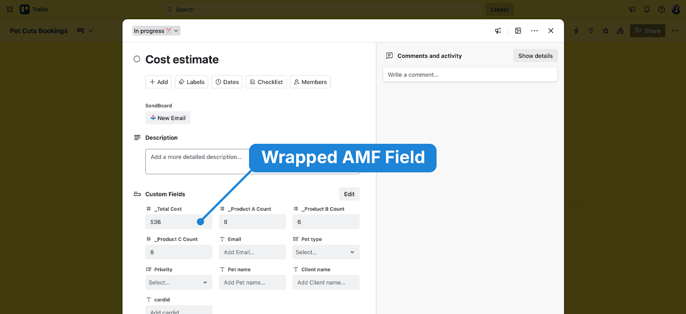The image size is (686, 314).
Task: Switch board view using the board icon
Action: tap(81, 31)
